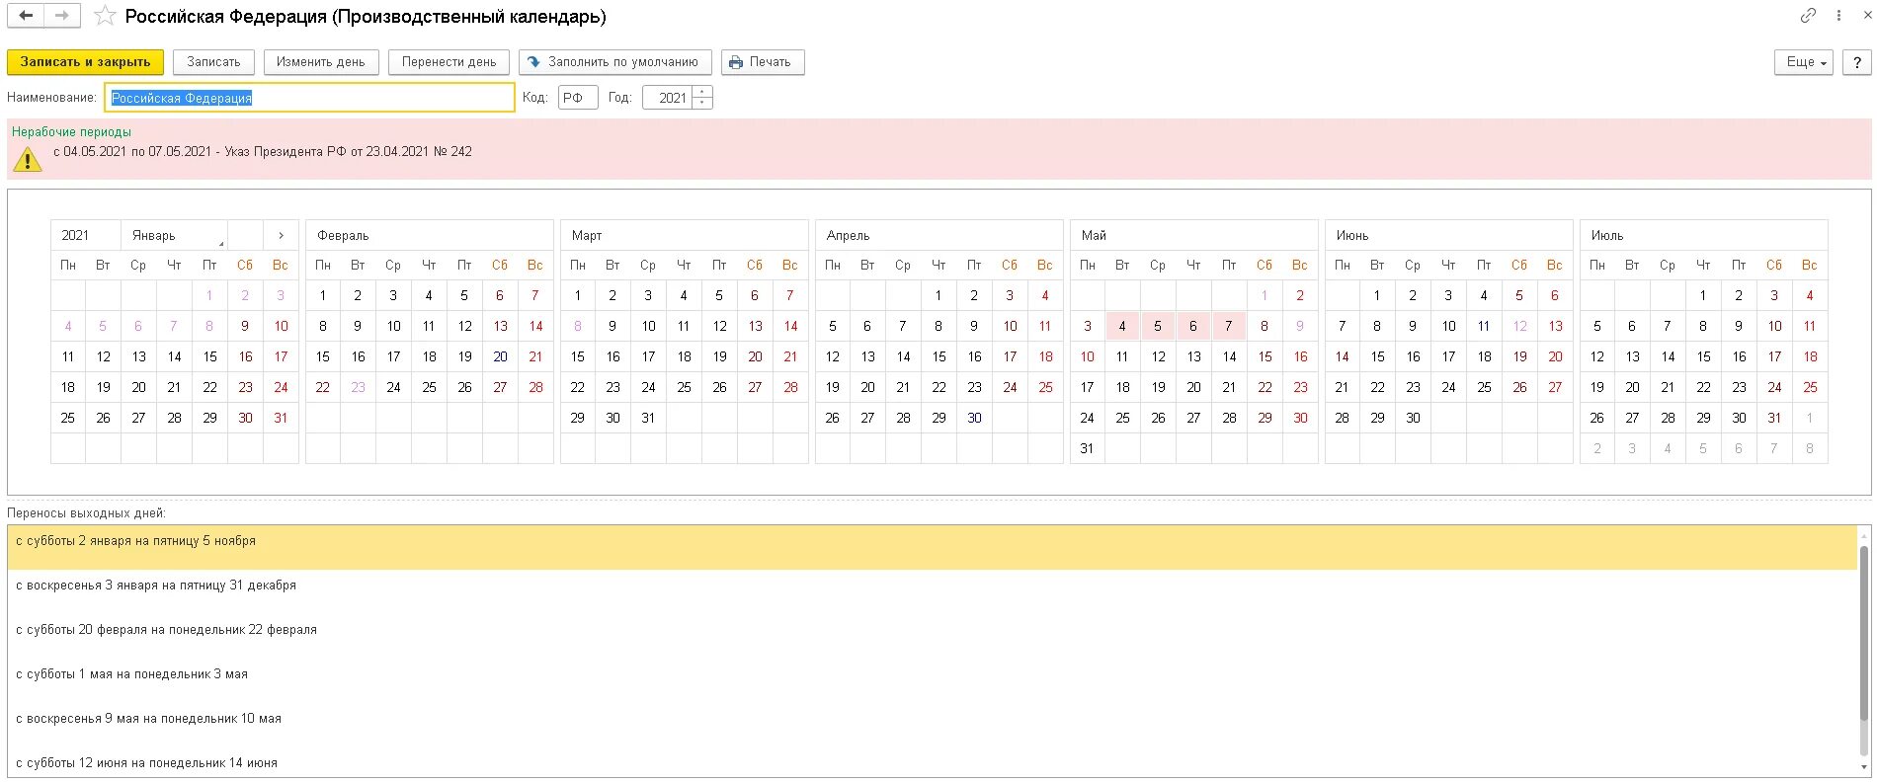Add page to favorites with star icon
This screenshot has width=1877, height=783.
(105, 16)
